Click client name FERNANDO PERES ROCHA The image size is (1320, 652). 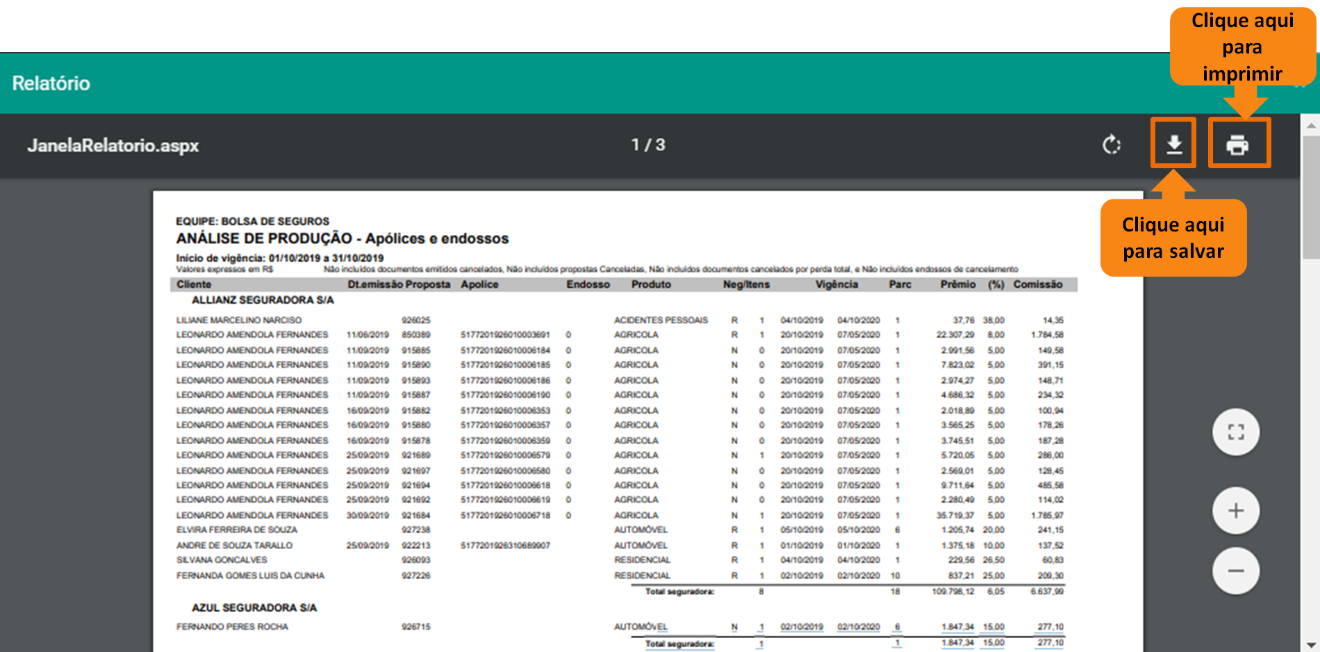coord(232,627)
